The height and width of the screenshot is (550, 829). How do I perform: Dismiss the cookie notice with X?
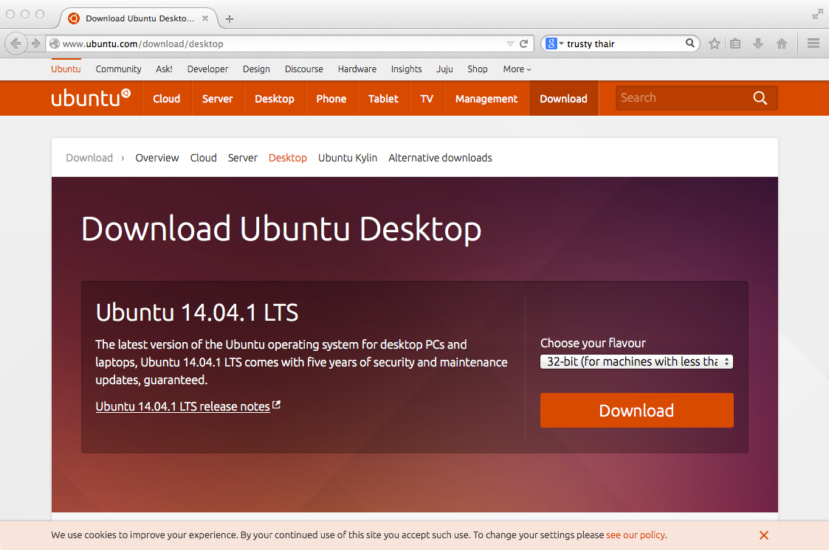pyautogui.click(x=764, y=535)
